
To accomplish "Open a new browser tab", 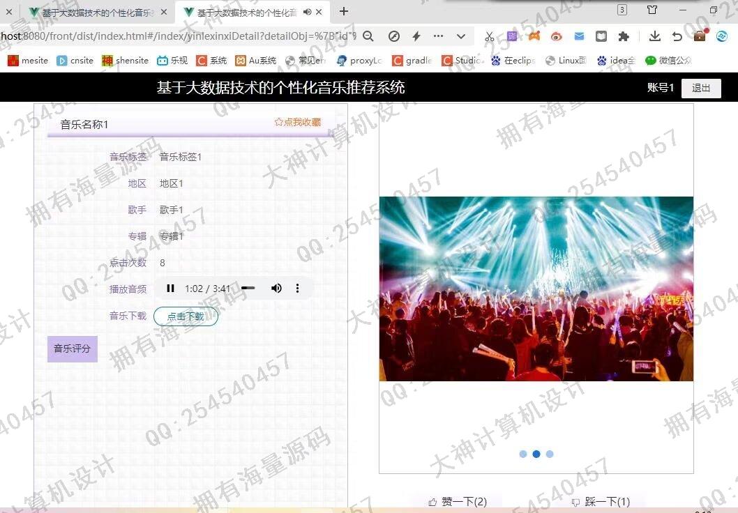I will (344, 11).
